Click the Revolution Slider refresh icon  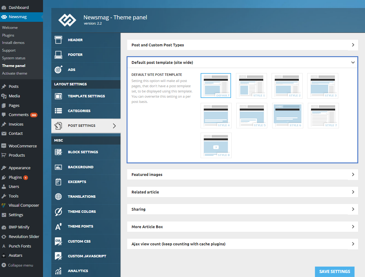(4, 237)
